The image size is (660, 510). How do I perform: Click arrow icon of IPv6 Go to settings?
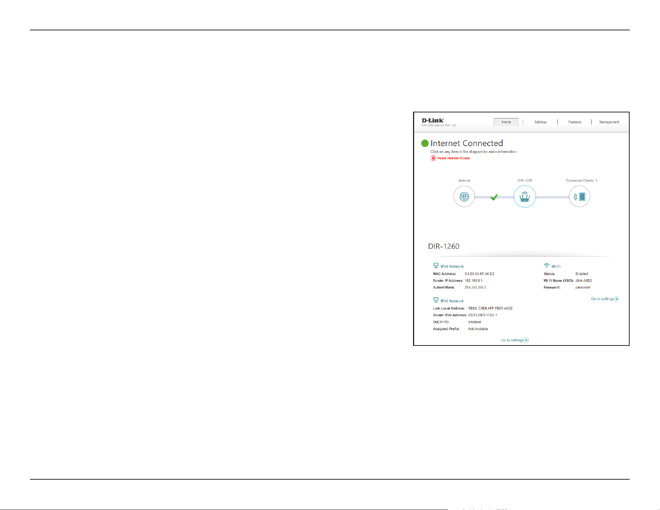tap(526, 340)
